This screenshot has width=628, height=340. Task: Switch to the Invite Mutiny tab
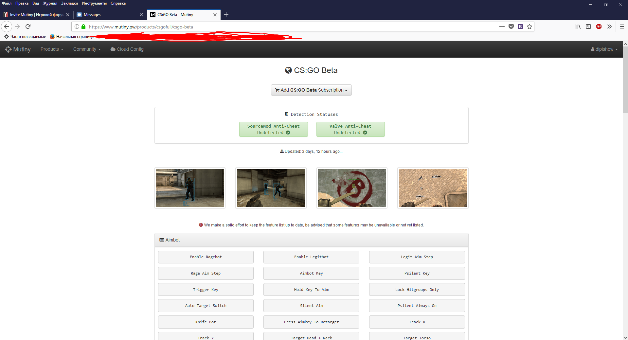36,15
